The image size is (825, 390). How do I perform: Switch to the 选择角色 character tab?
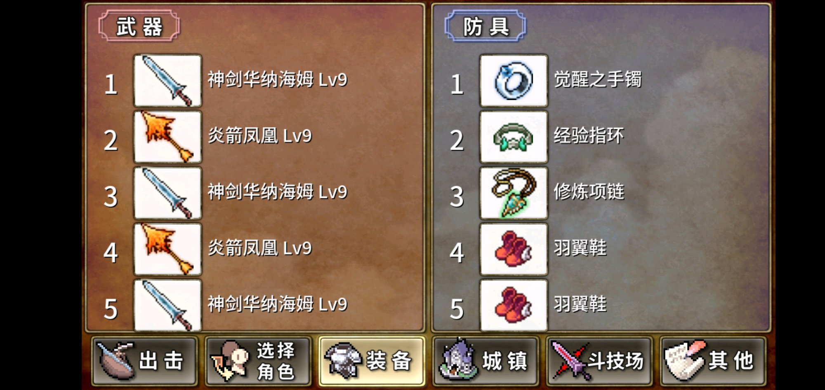click(x=258, y=361)
